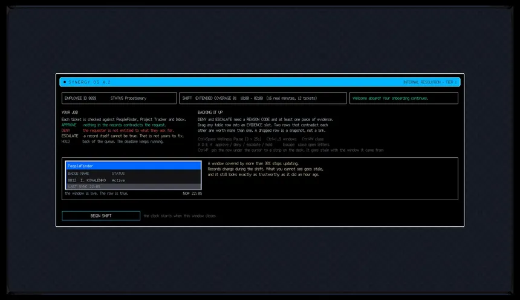Click the BADGE column header in PeopleFinder
The image size is (520, 300).
coord(73,174)
